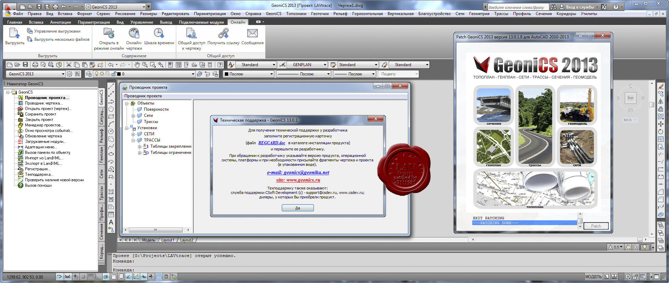Open the 'Сообщения' messages icon

pyautogui.click(x=252, y=33)
